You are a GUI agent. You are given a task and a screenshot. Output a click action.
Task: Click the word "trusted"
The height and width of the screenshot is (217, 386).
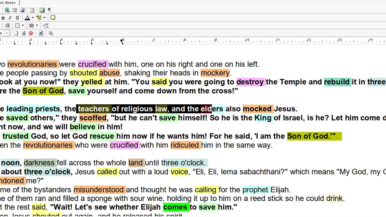[15, 136]
